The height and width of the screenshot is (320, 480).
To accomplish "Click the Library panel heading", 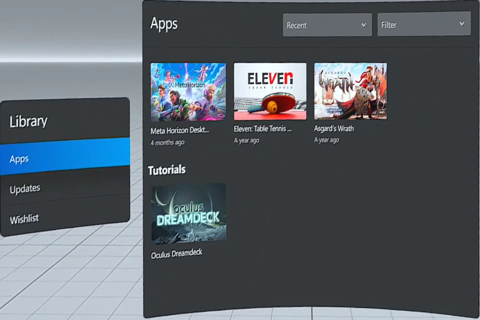I will pos(28,121).
